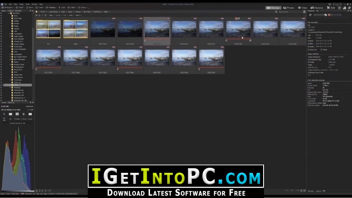Toggle the Hidden checkbox
352x198 pixels.
point(322,50)
